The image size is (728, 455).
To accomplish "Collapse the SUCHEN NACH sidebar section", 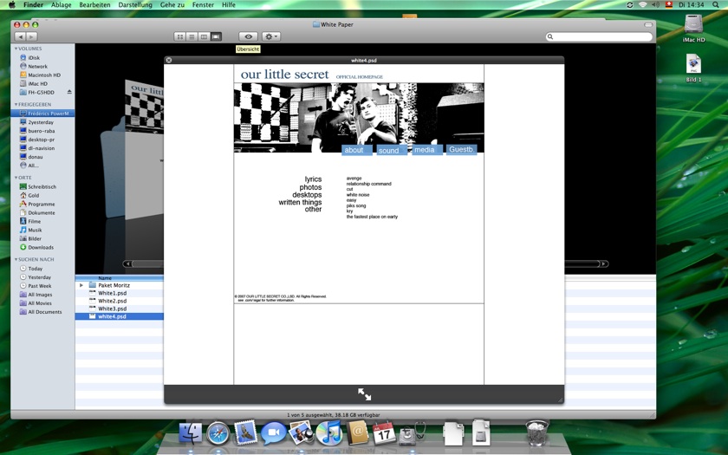I will click(16, 259).
